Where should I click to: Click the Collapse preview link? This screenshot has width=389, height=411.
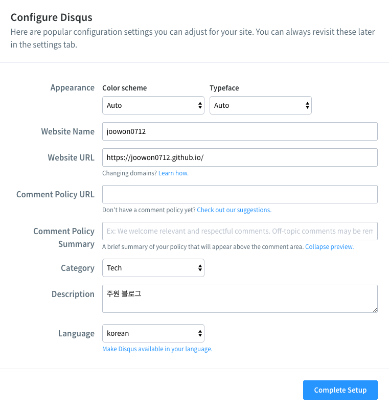point(329,247)
